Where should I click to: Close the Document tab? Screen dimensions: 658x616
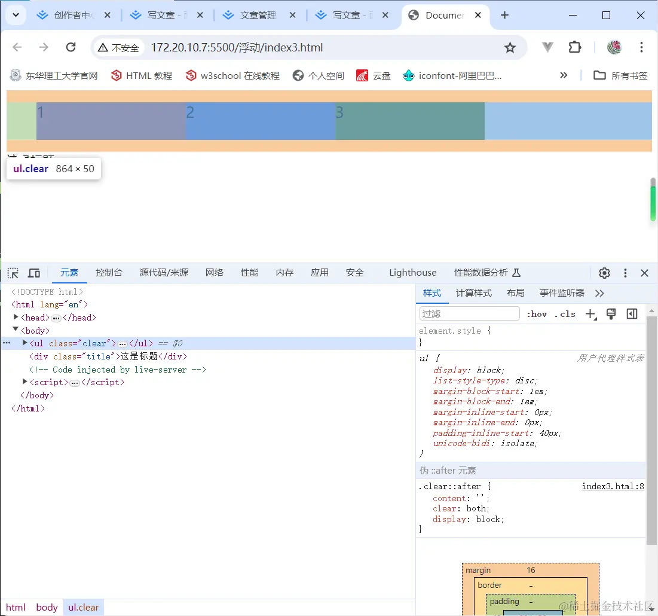[478, 15]
